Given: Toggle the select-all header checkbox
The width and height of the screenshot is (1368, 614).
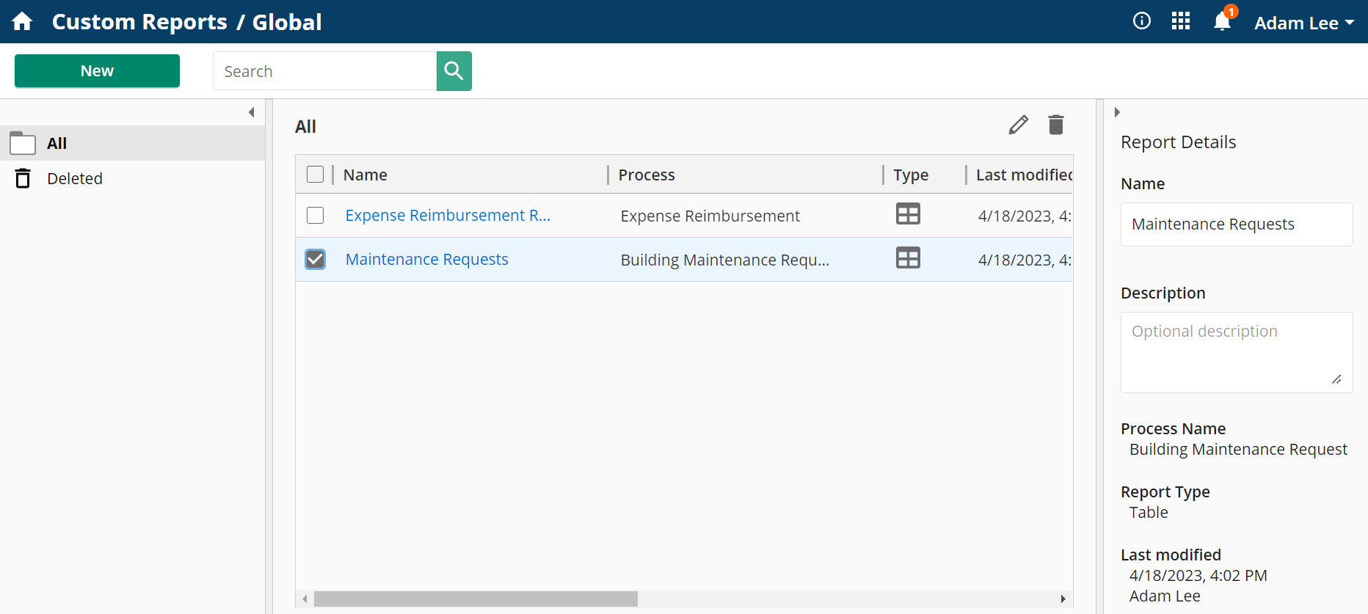Looking at the screenshot, I should click(x=315, y=175).
